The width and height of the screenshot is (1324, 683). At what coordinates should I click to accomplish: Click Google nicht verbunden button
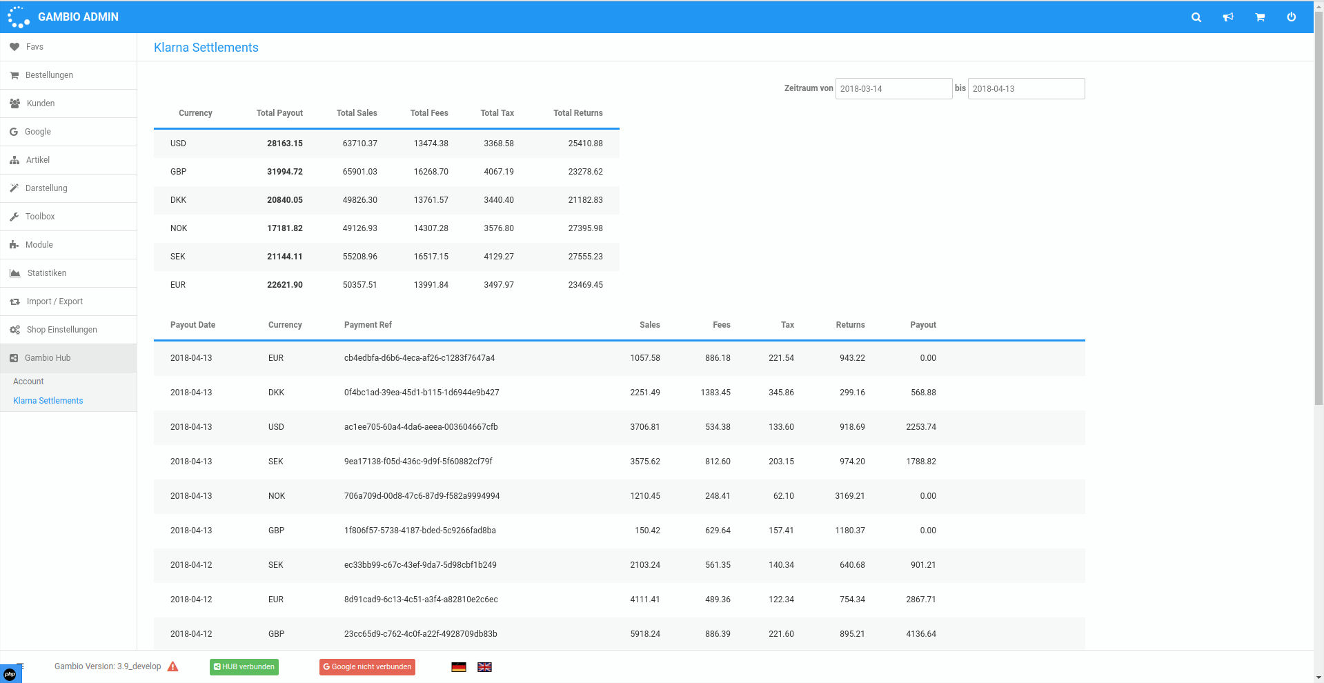tap(367, 667)
